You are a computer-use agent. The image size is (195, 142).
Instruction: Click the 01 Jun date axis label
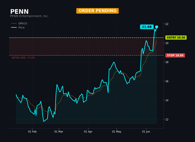click(146, 131)
